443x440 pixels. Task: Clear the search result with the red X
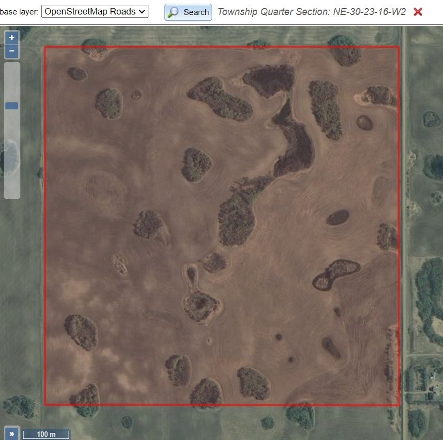coord(418,12)
